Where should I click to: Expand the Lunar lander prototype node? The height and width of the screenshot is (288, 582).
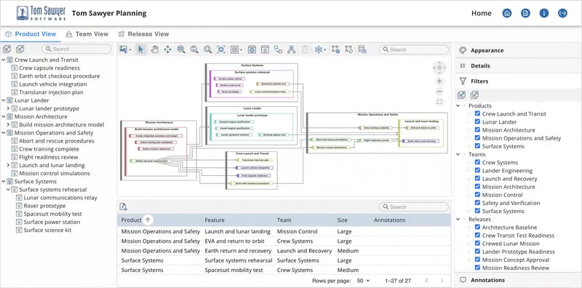coord(8,108)
